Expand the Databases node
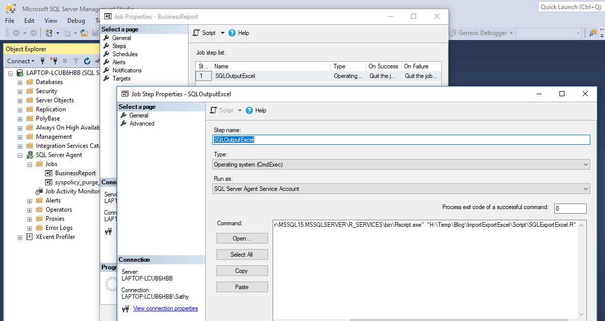The image size is (605, 321). coord(20,82)
